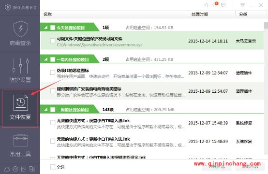Check the 伪装IE的恶意图标 item
This screenshot has height=174, width=268.
[x=53, y=72]
